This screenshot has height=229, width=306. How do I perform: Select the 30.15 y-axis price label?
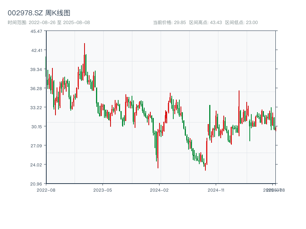click(x=37, y=126)
